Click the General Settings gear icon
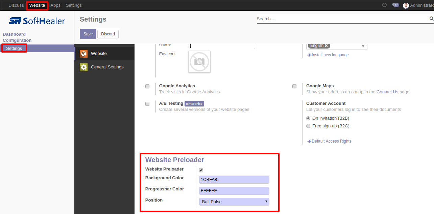434x214 pixels. (83, 67)
